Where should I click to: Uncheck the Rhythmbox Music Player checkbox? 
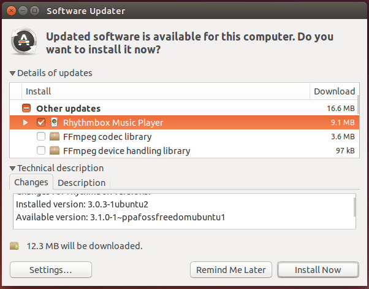41,122
